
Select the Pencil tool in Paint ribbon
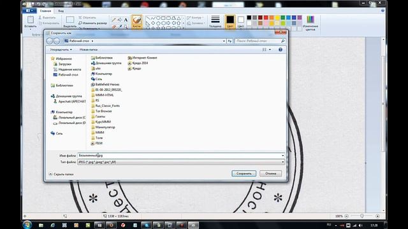click(x=114, y=20)
